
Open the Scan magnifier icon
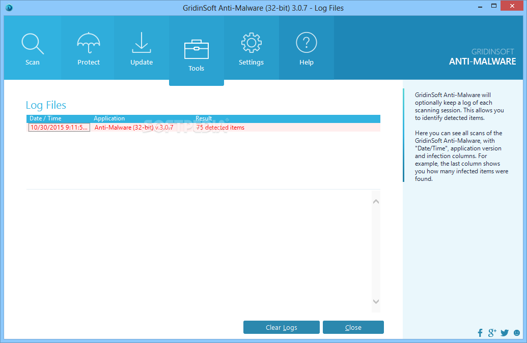(33, 44)
